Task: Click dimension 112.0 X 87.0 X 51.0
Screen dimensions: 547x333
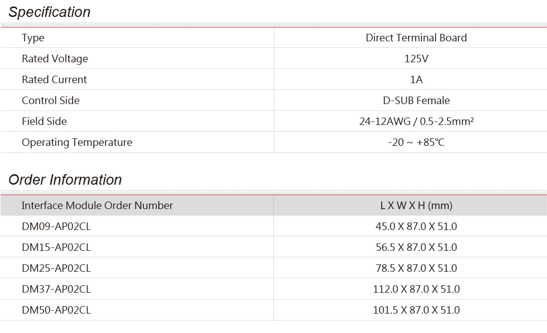Action: (x=416, y=289)
